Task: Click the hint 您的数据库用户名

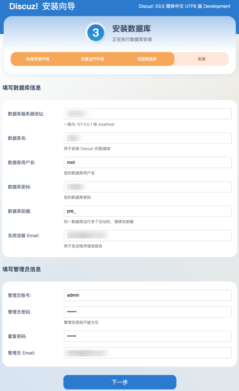Action: 79,173
